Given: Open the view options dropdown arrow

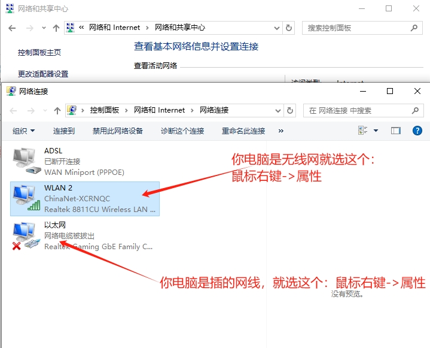Looking at the screenshot, I should click(376, 131).
